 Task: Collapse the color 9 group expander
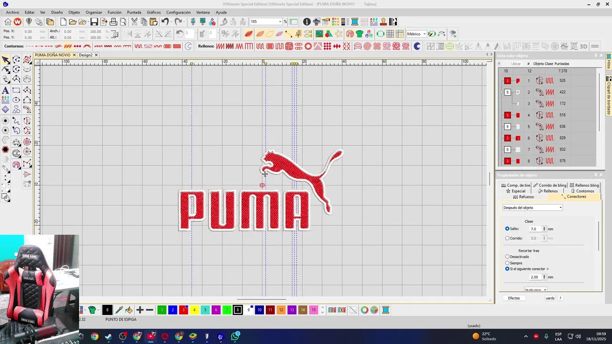point(501,92)
